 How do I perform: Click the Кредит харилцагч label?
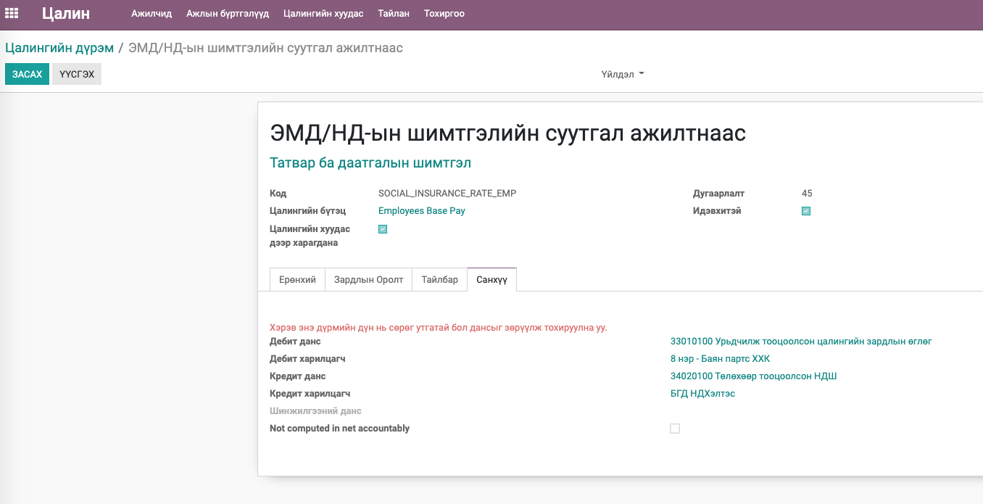coord(310,394)
